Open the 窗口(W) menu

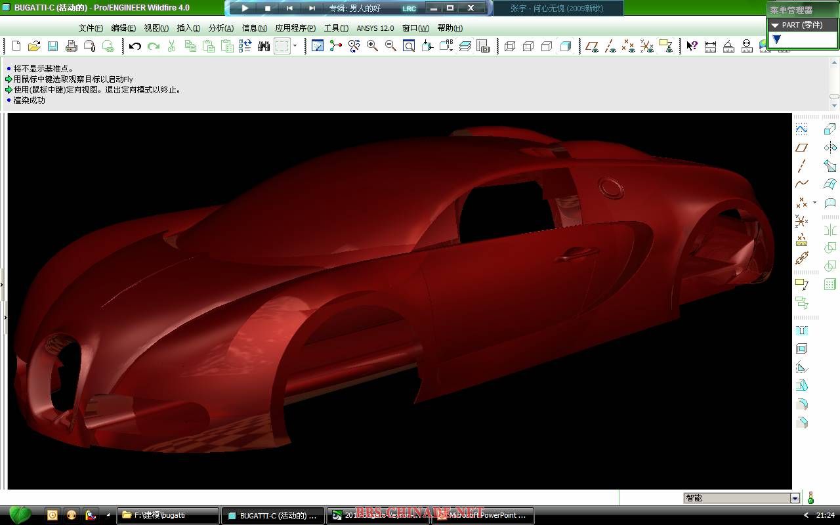415,28
